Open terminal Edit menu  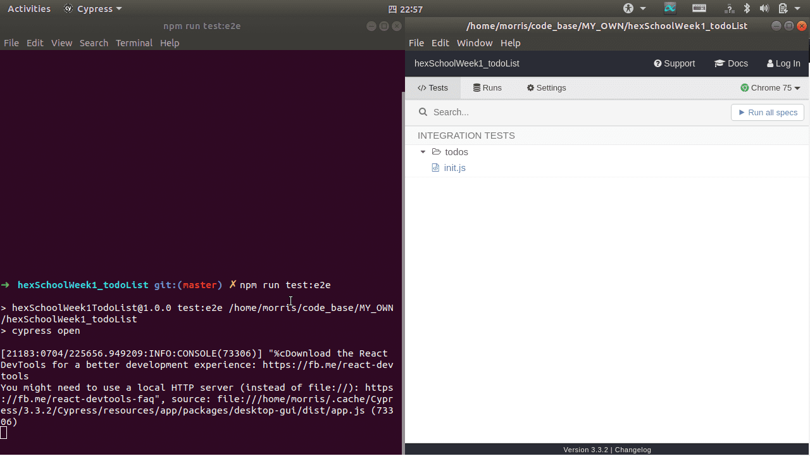[x=35, y=43]
